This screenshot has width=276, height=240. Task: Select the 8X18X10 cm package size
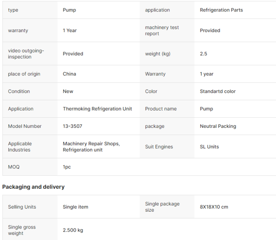pos(214,207)
